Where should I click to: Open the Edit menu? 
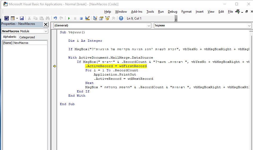pos(221,12)
